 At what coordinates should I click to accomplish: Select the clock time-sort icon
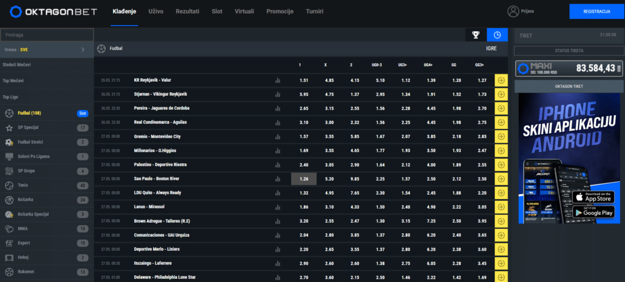(497, 35)
